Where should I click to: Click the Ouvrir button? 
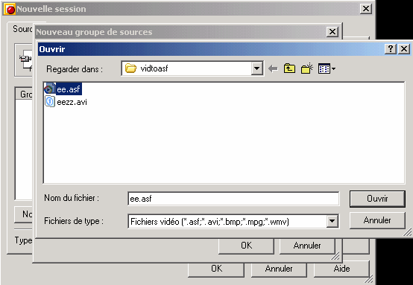(377, 199)
